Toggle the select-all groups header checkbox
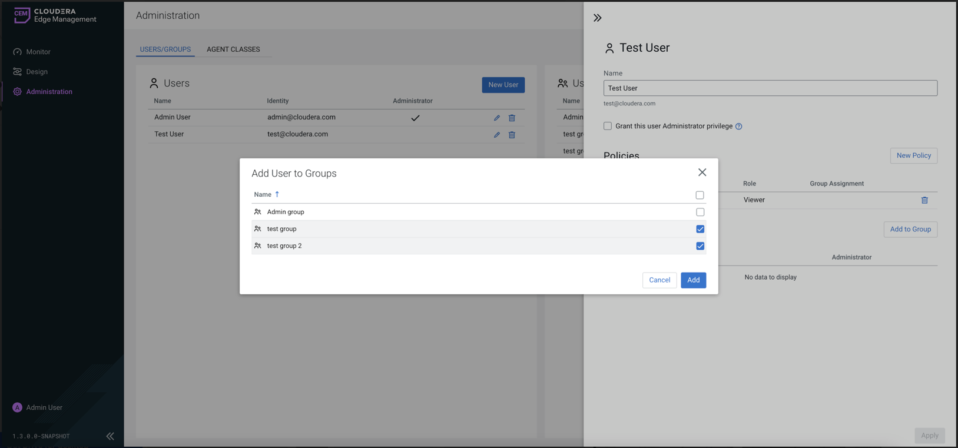Viewport: 958px width, 448px height. pos(700,195)
